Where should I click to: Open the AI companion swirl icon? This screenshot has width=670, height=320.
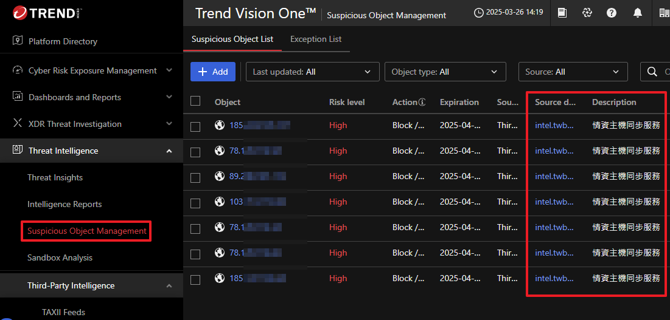click(587, 13)
